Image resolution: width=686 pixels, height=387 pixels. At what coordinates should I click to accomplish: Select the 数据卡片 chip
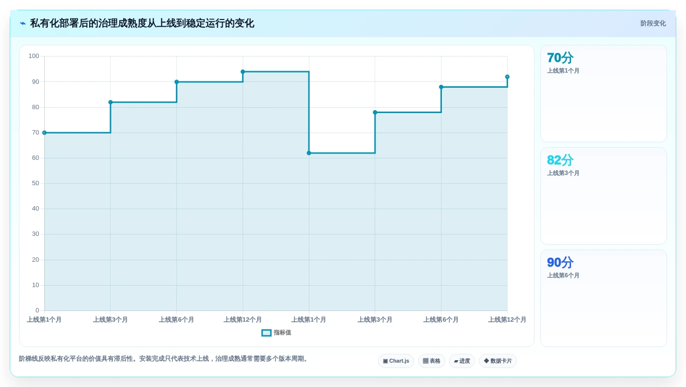(498, 361)
